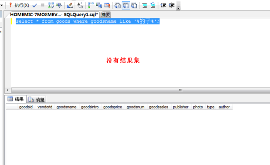This screenshot has width=270, height=165.
Task: Select the results to text icon
Action: 118,5
